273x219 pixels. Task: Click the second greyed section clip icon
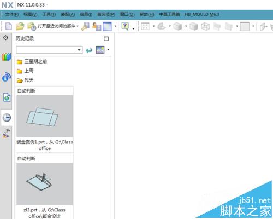229,26
